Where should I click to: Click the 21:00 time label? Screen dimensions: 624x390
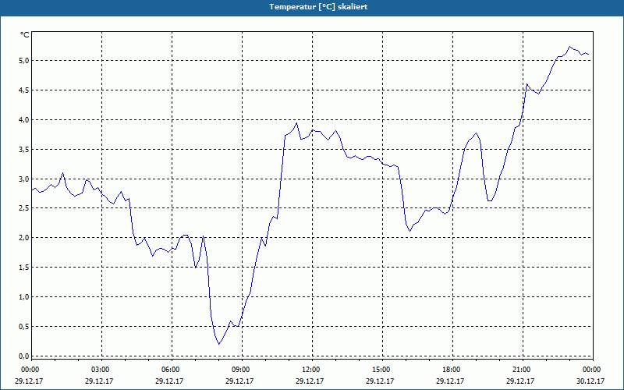tap(521, 370)
